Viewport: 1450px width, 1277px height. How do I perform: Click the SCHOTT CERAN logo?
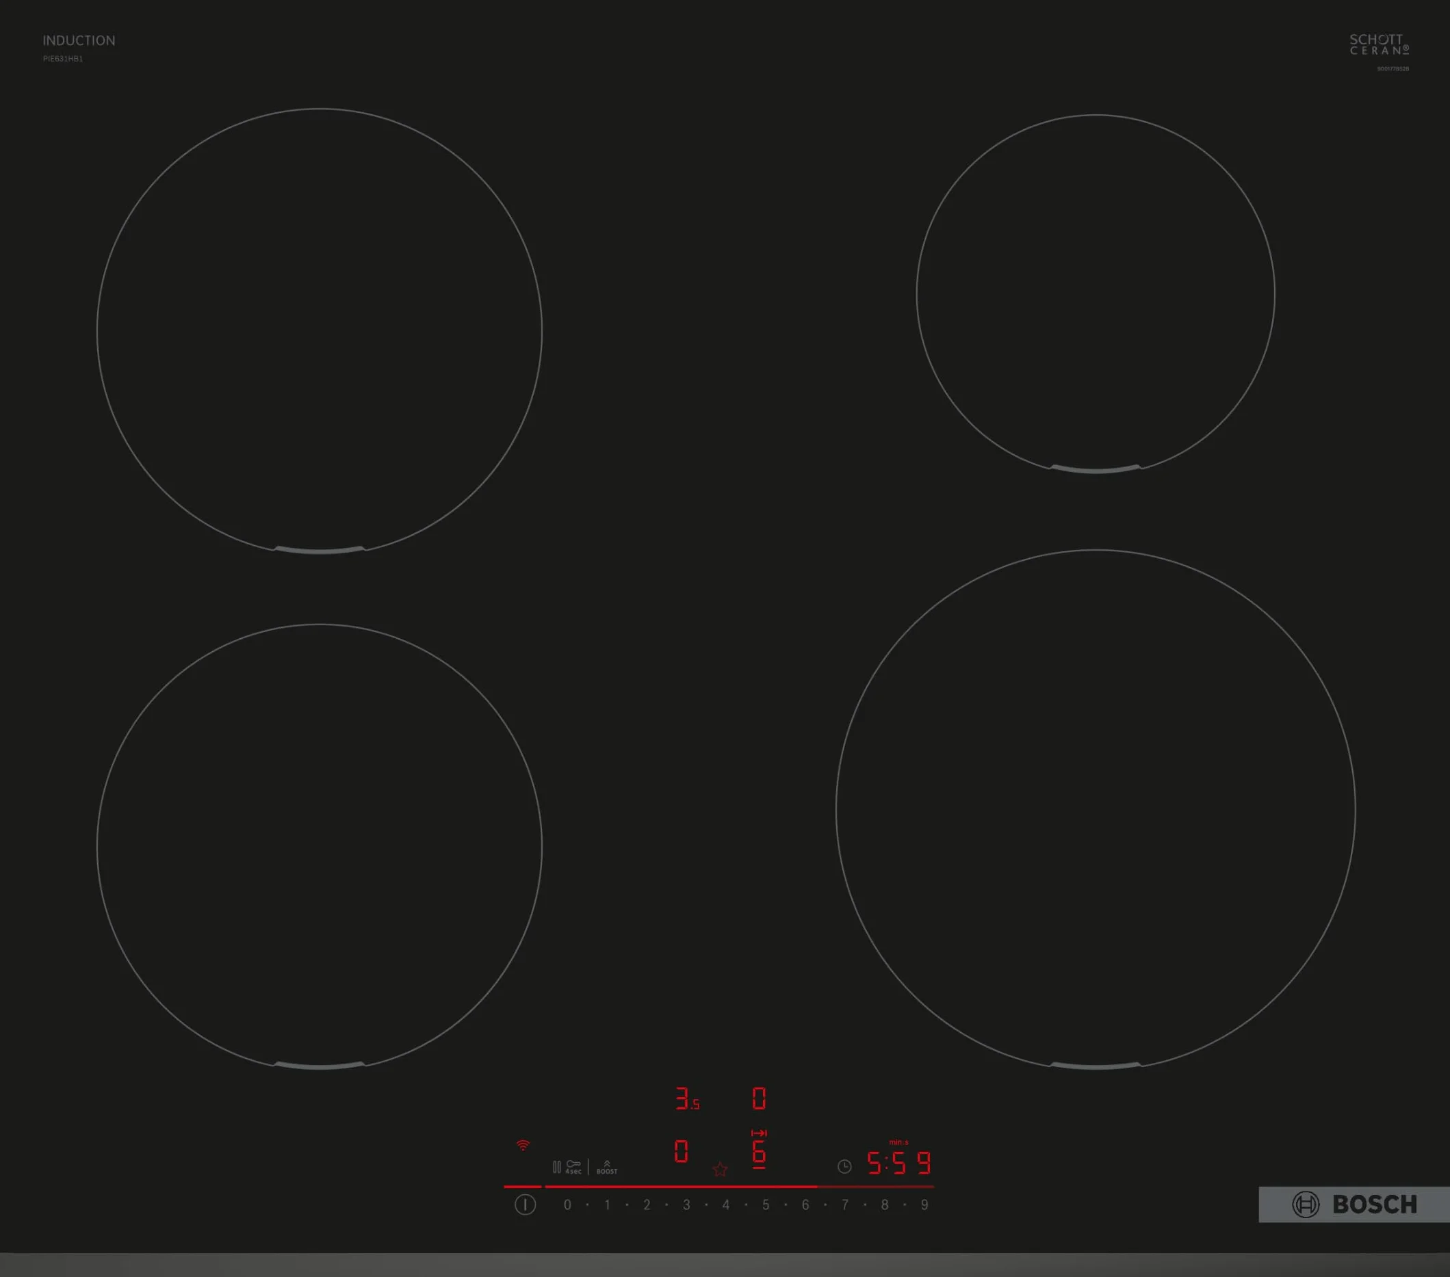(1379, 44)
